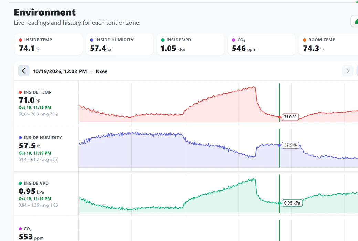Click the red data point on Inside Temp chart
358x241 pixels.
tap(279, 117)
